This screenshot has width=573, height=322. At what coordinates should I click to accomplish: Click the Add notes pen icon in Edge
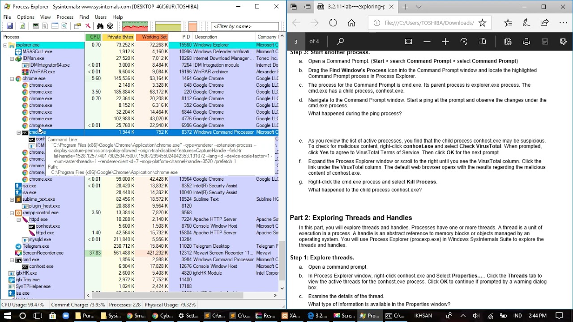click(x=526, y=23)
